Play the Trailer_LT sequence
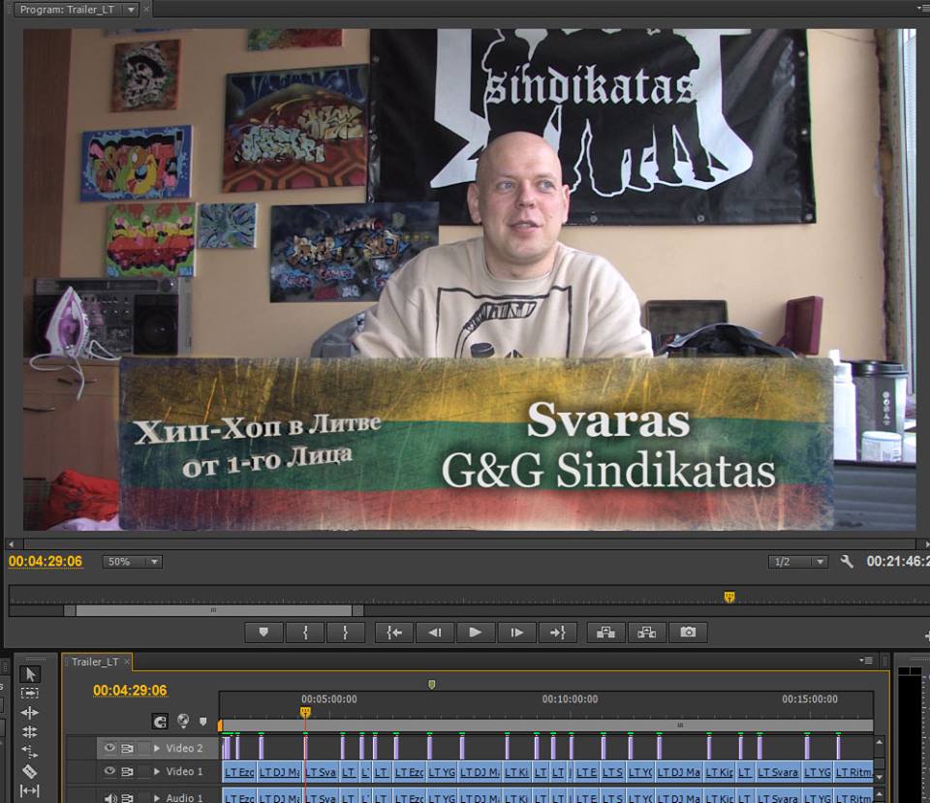 475,633
